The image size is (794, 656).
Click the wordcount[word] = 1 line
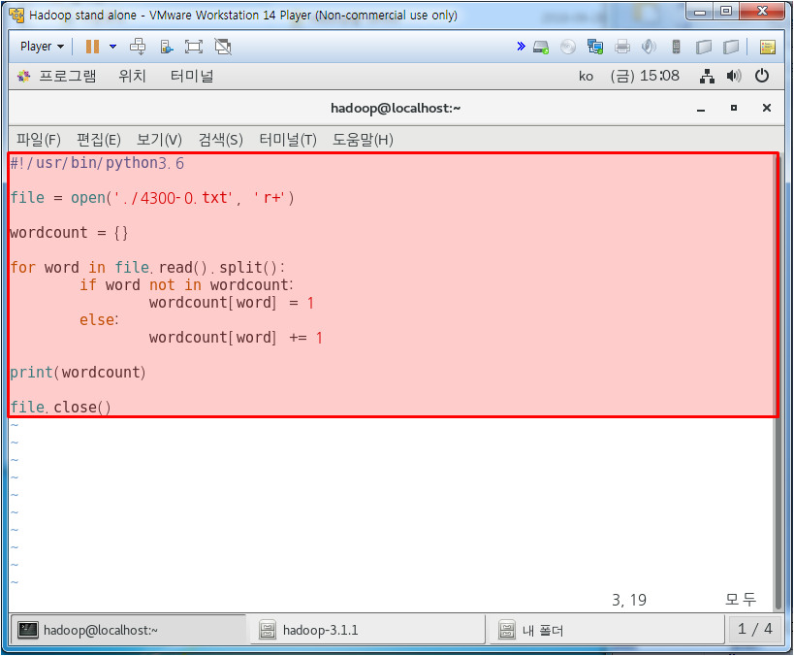point(232,303)
